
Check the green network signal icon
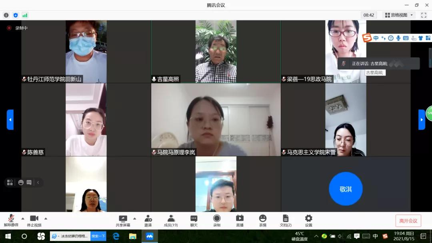[x=25, y=15]
